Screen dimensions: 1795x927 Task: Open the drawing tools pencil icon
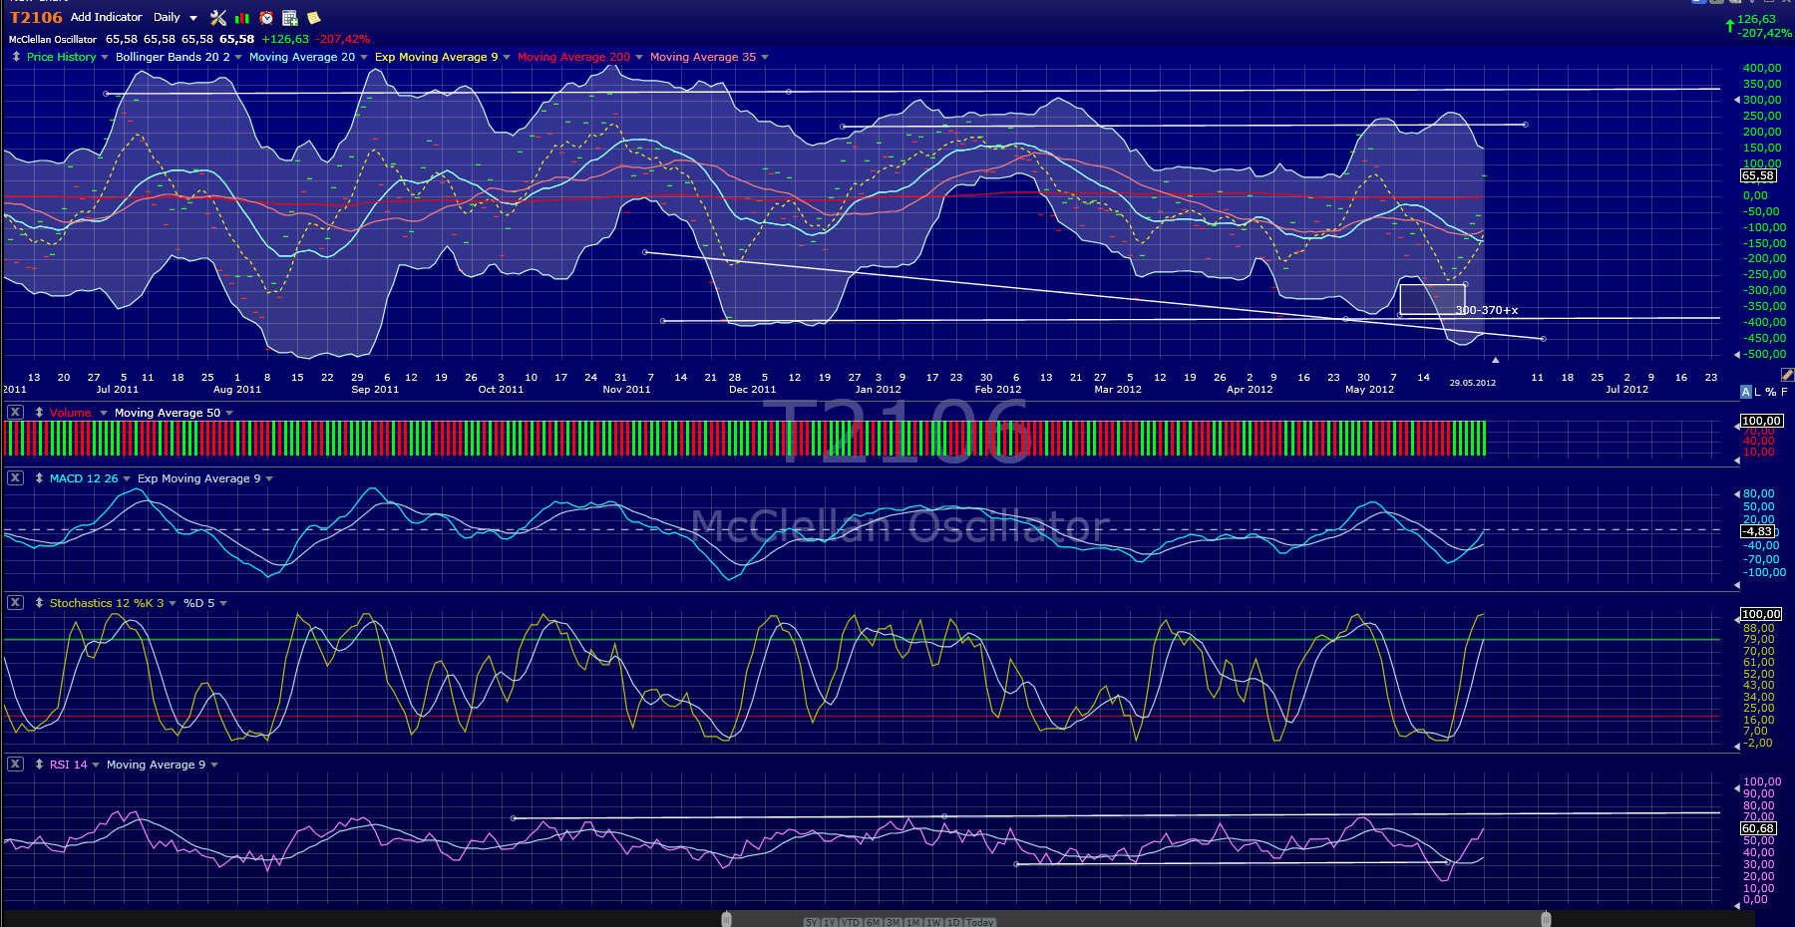1787,375
